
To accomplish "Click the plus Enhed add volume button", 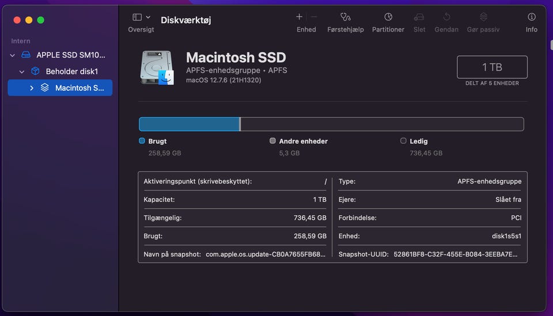I will [x=299, y=17].
